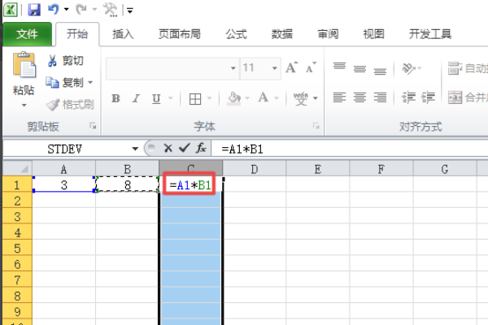Apply bottom vertical alignment
This screenshot has height=325, width=488.
380,71
